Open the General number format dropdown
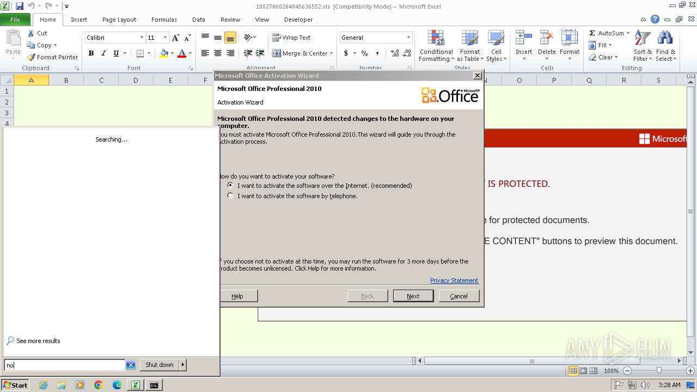This screenshot has width=697, height=392. 408,38
